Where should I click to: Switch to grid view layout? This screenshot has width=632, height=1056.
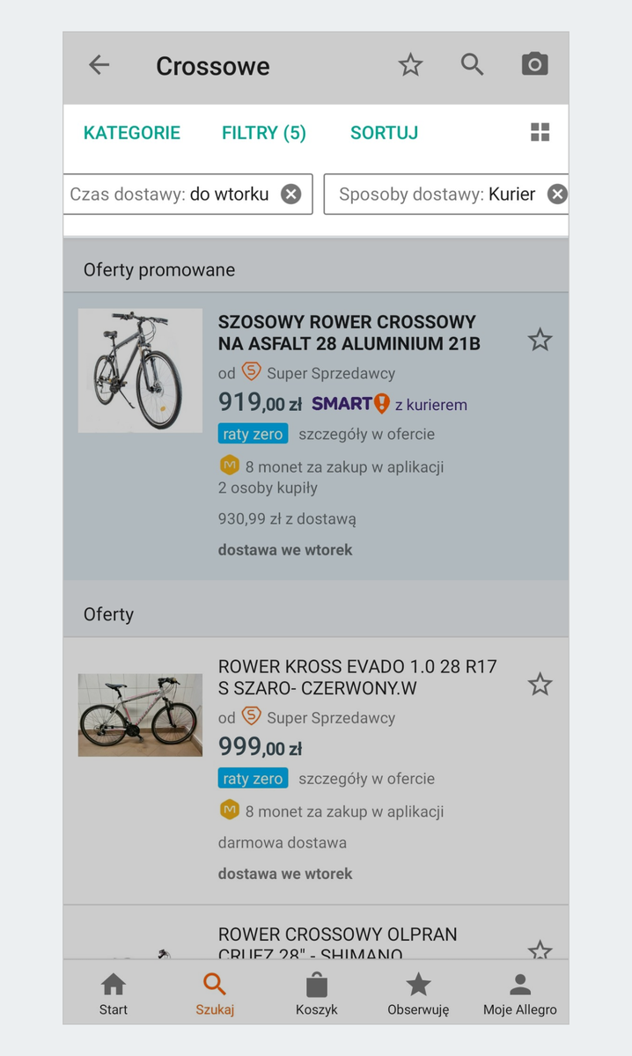click(x=540, y=133)
